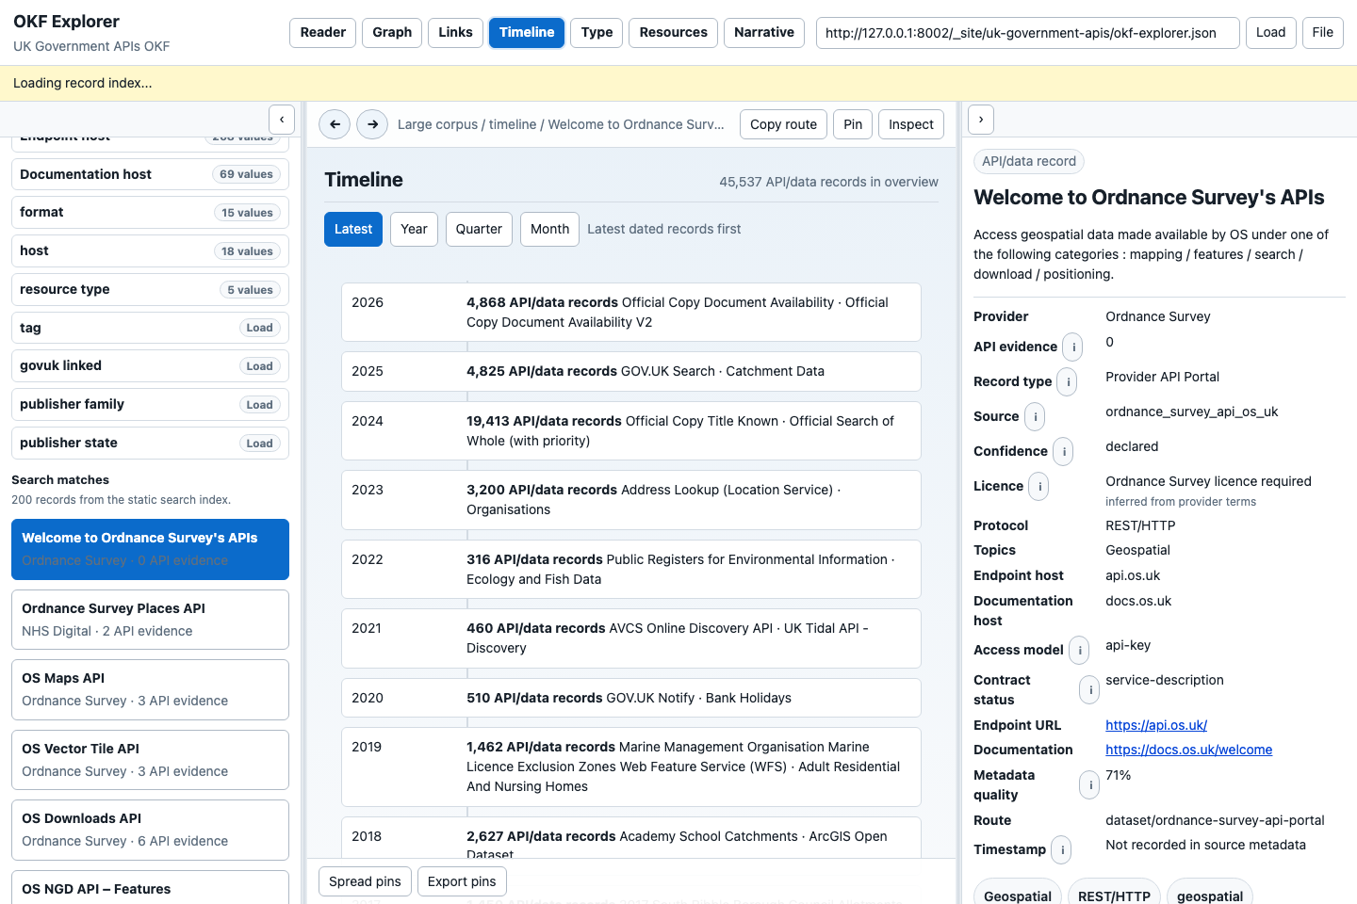Click the Copy route button
The height and width of the screenshot is (904, 1357).
(783, 124)
